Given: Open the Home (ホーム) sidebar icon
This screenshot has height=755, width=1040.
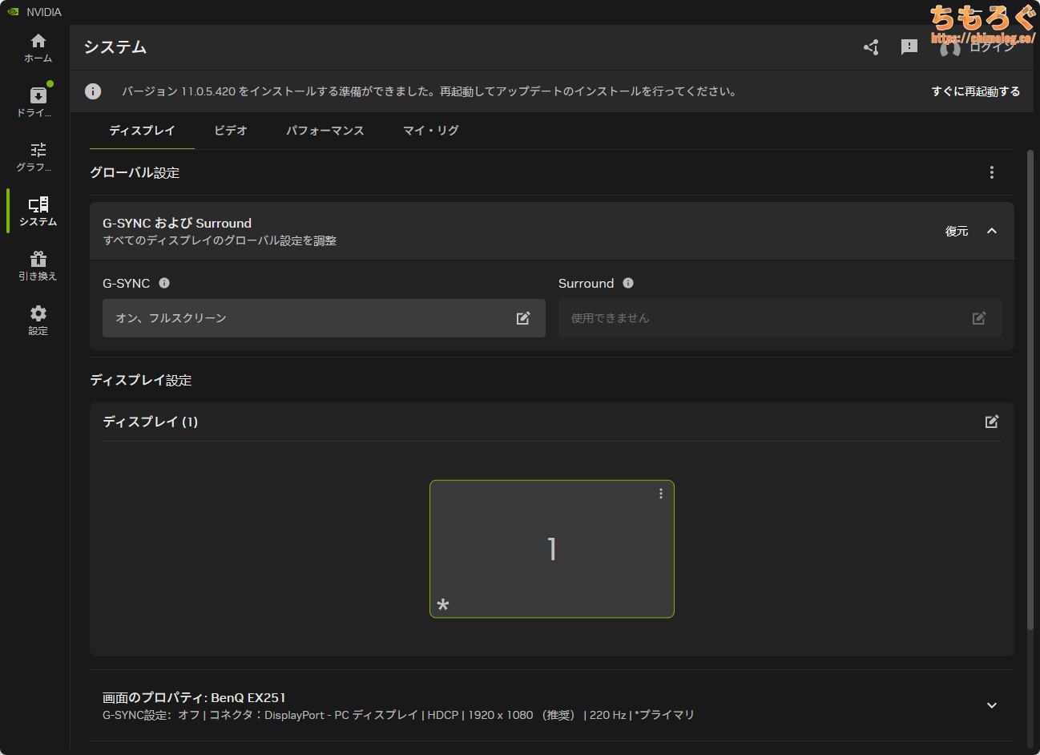Looking at the screenshot, I should coord(38,48).
